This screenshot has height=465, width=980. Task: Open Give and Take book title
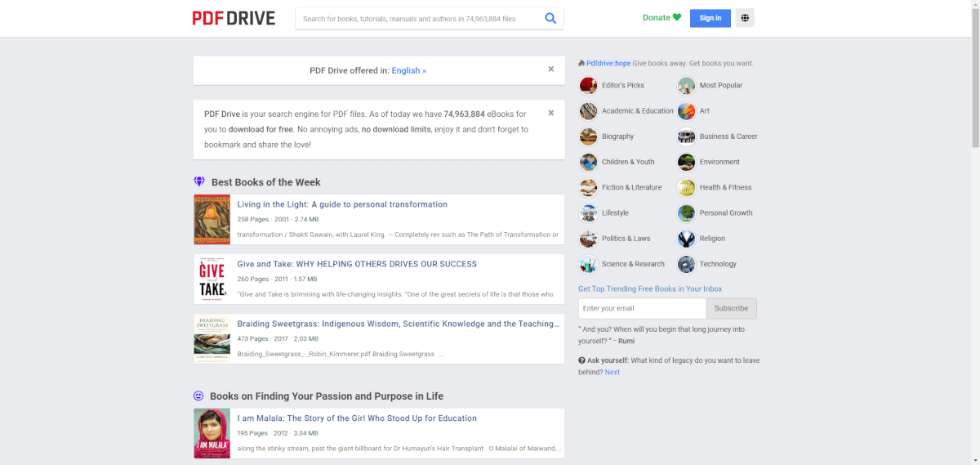coord(357,264)
